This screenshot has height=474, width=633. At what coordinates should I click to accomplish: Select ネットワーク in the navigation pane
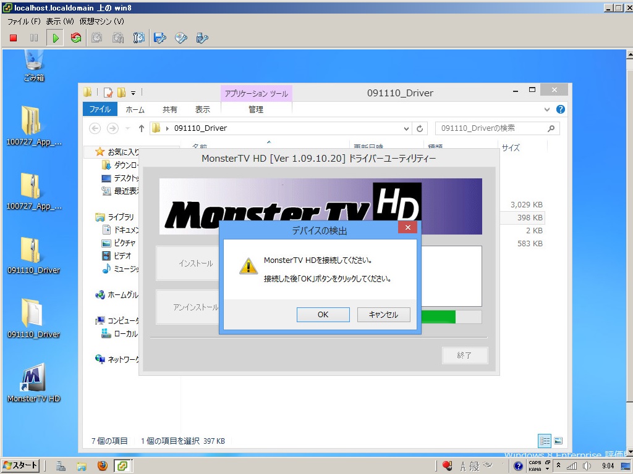(x=117, y=359)
